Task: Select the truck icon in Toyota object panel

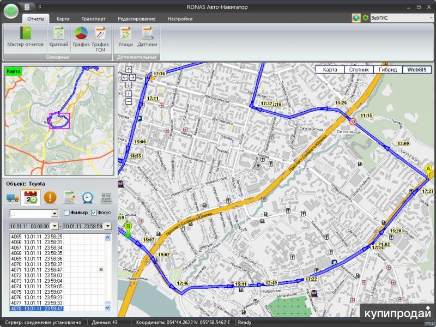Action: point(13,198)
